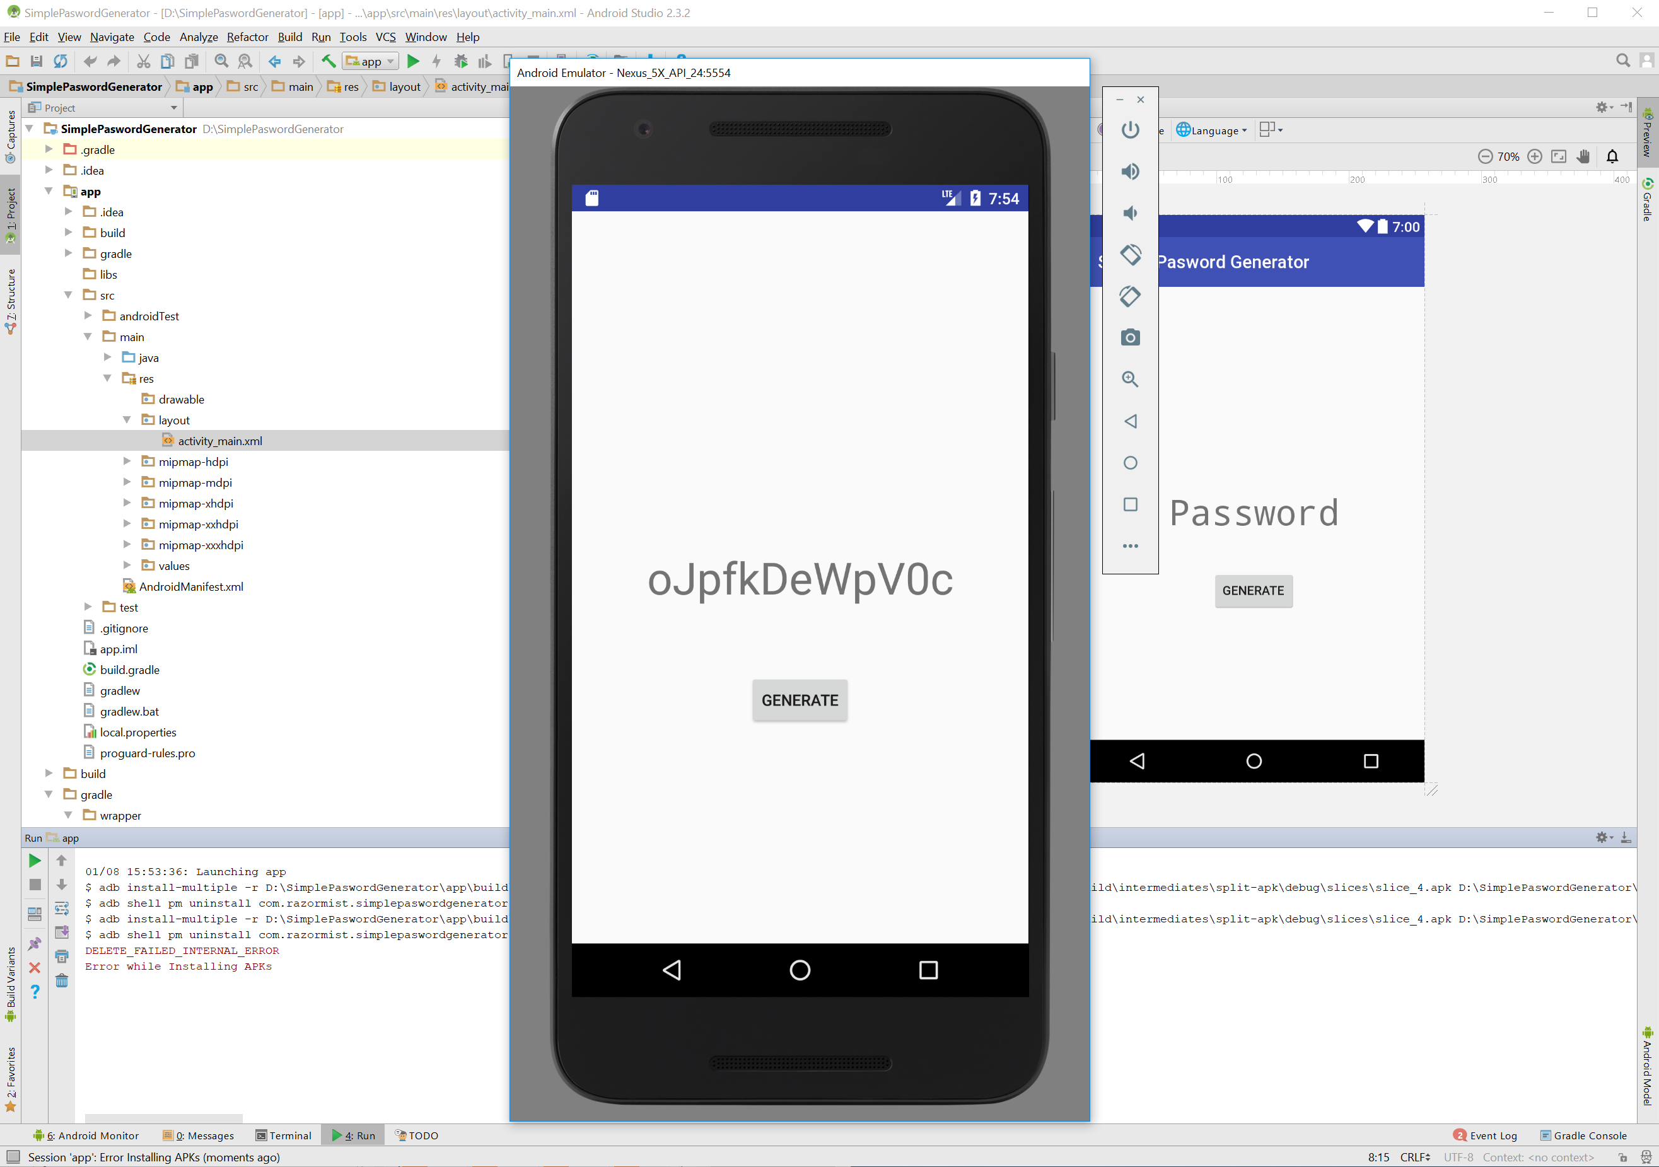The width and height of the screenshot is (1659, 1167).
Task: Switch to Terminal tool tab
Action: point(284,1135)
